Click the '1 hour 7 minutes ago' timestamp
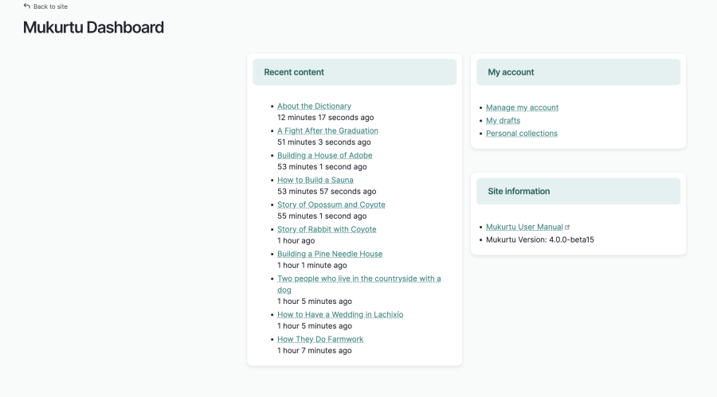The height and width of the screenshot is (397, 717). pyautogui.click(x=314, y=351)
